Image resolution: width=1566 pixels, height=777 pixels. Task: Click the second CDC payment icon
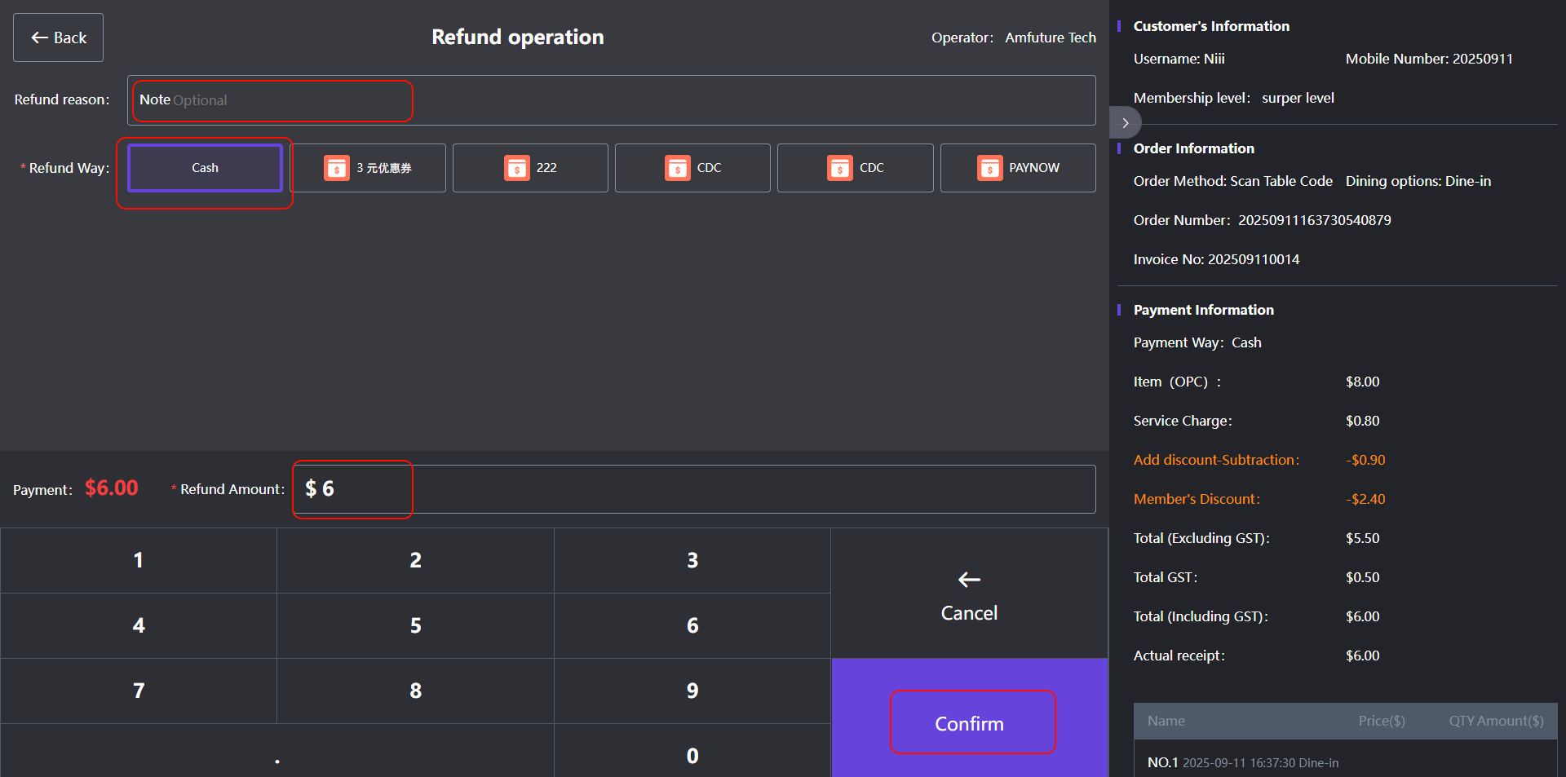click(840, 168)
